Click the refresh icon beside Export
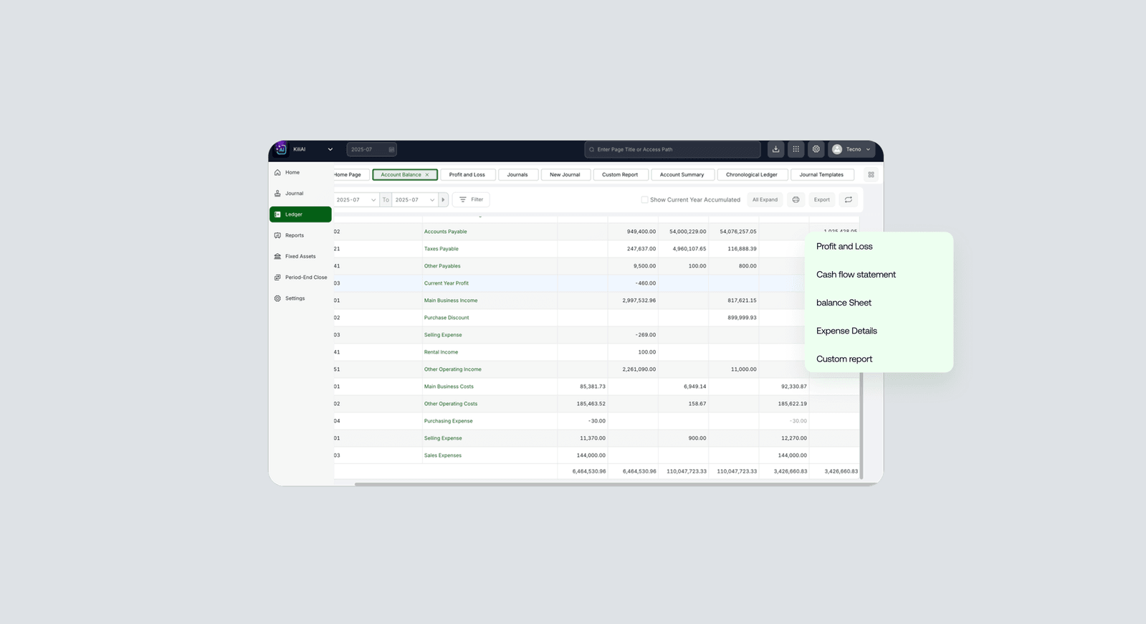This screenshot has height=624, width=1146. tap(848, 200)
